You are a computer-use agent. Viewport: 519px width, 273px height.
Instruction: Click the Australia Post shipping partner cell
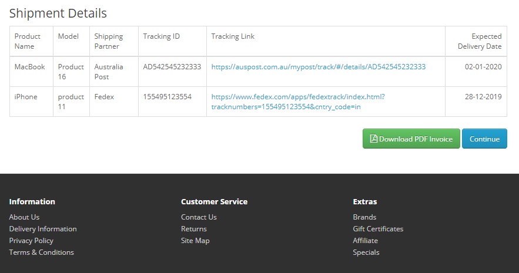114,72
